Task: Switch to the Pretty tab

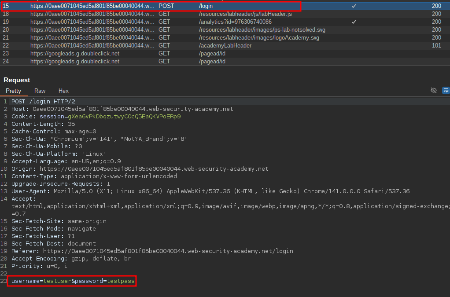Action: pyautogui.click(x=13, y=91)
